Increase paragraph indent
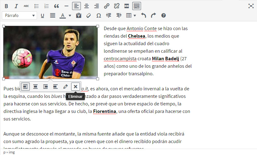Screen dimensions: 257x155 (x=119, y=16)
